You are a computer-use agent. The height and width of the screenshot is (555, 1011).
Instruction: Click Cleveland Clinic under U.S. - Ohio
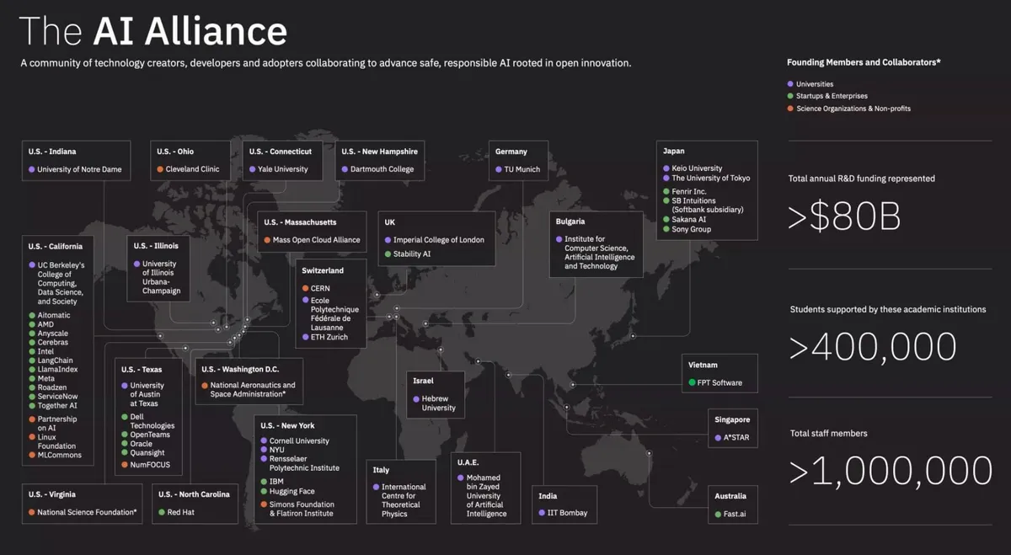[x=192, y=169]
